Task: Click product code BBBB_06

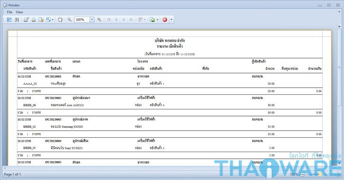Action: pyautogui.click(x=29, y=105)
